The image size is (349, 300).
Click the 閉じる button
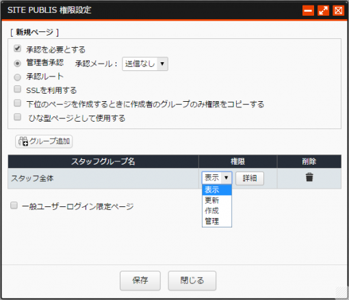[192, 280]
